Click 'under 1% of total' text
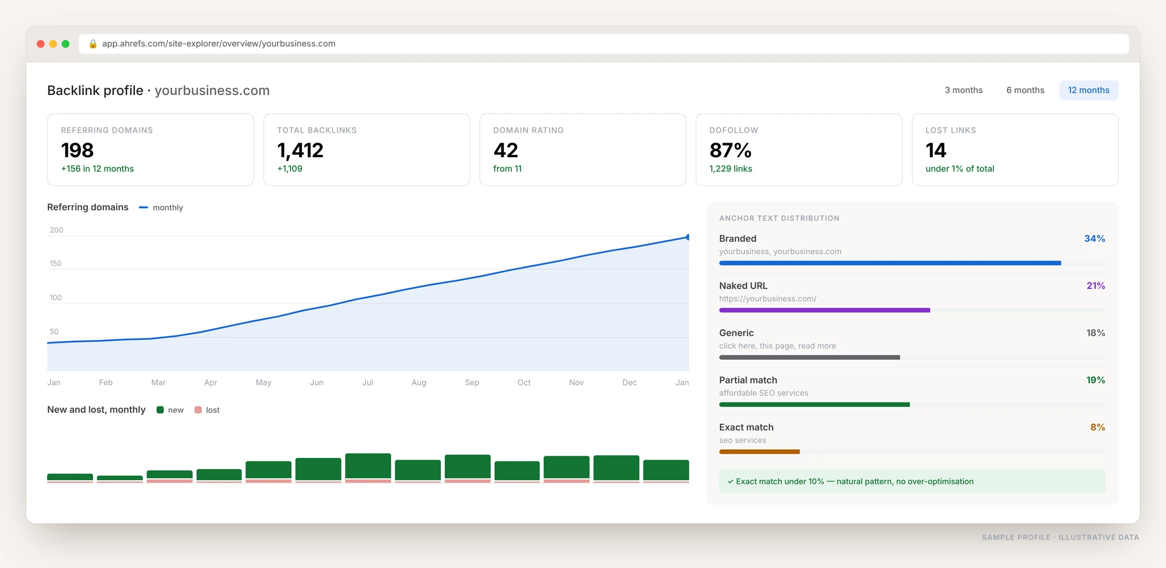This screenshot has height=568, width=1166. point(959,169)
